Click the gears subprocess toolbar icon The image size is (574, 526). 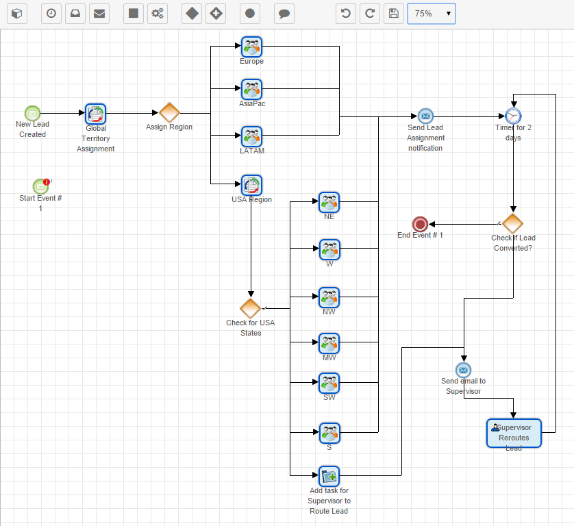[158, 14]
